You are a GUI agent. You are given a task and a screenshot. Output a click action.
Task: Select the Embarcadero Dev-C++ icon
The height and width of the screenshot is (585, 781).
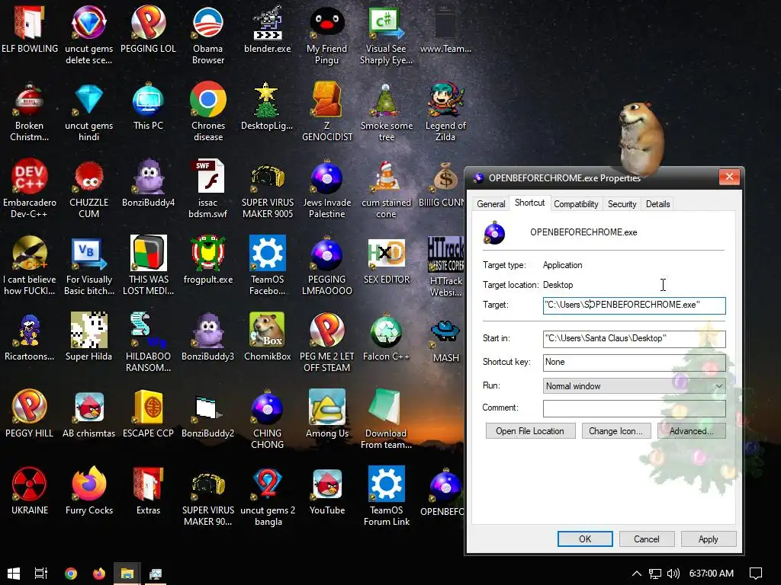(x=30, y=189)
